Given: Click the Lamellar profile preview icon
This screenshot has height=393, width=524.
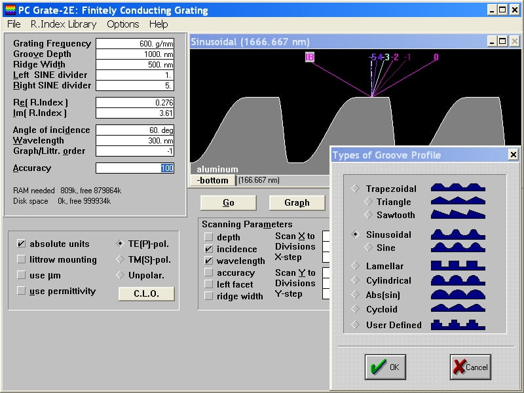Looking at the screenshot, I should (x=458, y=266).
